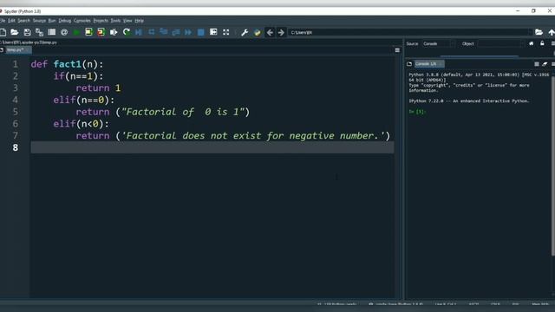Click 'elif(n<0):' on line 6

click(x=81, y=124)
